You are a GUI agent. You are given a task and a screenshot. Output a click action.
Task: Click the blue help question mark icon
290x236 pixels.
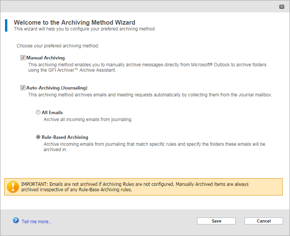point(16,220)
